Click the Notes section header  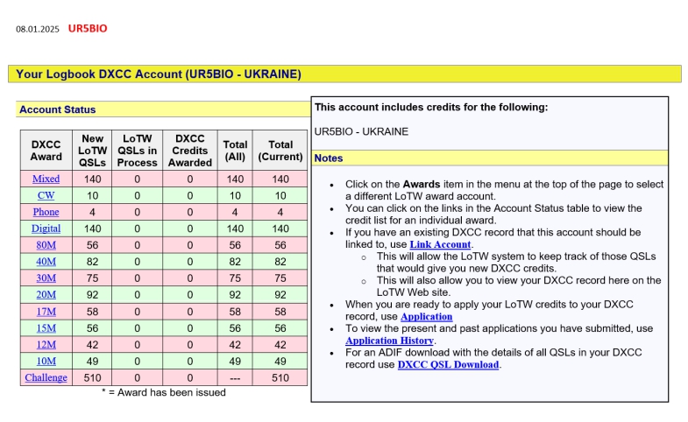(329, 158)
